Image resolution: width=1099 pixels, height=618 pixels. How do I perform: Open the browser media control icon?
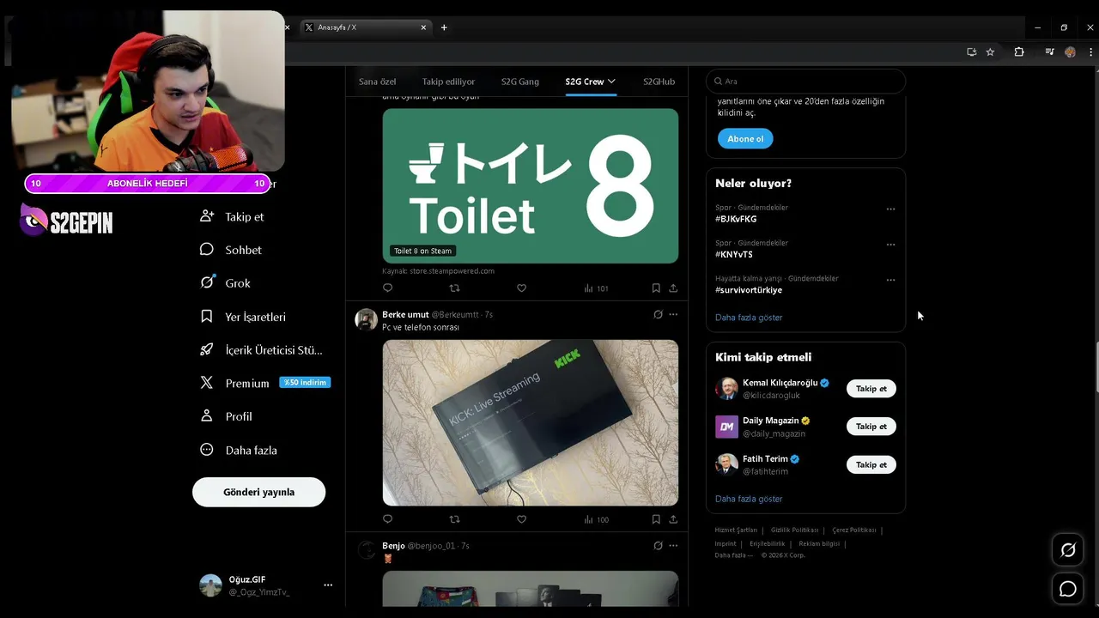pos(1049,51)
